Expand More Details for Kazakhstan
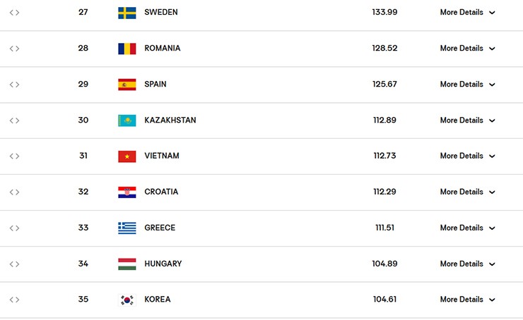 click(x=467, y=121)
